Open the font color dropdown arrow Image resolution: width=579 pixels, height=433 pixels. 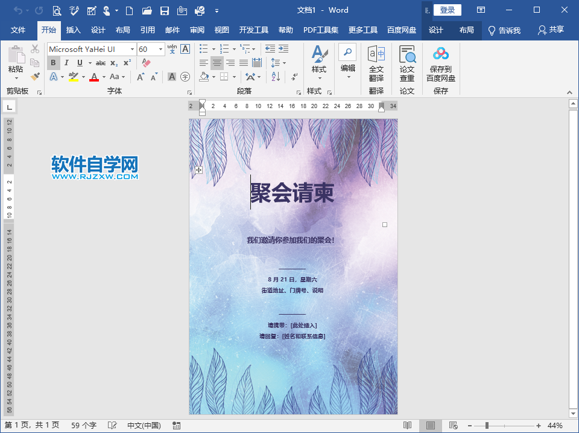click(x=103, y=76)
